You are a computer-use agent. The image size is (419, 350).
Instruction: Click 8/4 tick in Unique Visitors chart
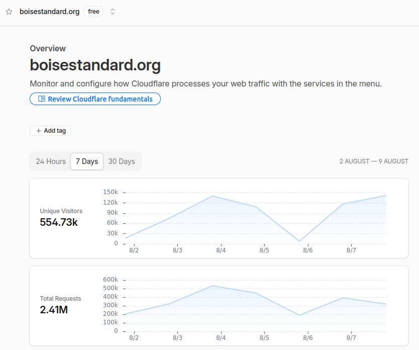pos(221,250)
